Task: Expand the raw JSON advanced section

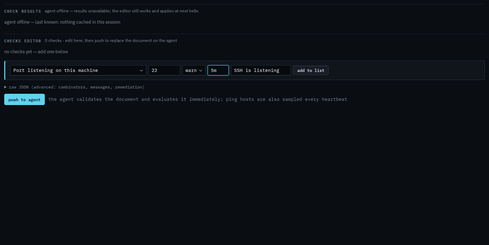Action: tap(74, 87)
